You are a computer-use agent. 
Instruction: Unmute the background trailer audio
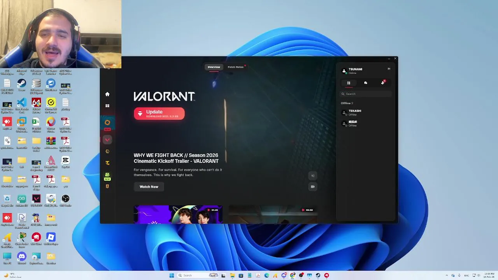(x=312, y=175)
